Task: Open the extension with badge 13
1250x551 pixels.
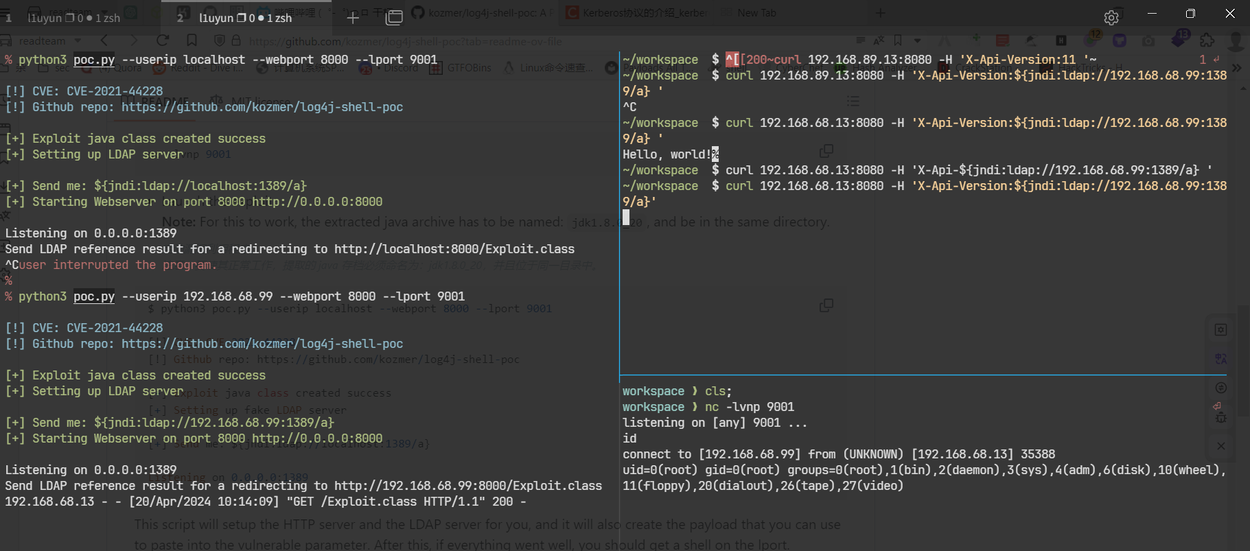Action: [x=1179, y=39]
